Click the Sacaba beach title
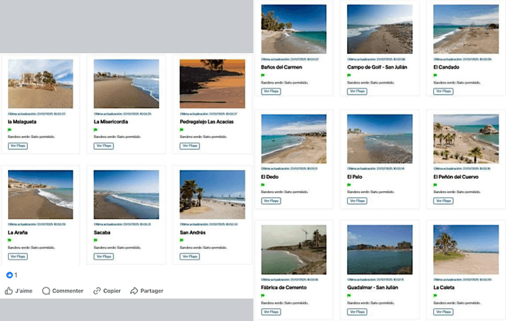The image size is (506, 321). 103,233
